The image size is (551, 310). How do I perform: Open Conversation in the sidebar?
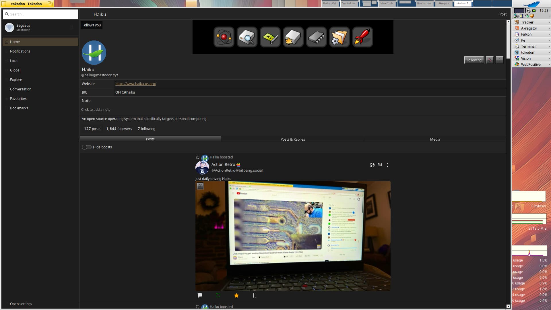pos(40,89)
